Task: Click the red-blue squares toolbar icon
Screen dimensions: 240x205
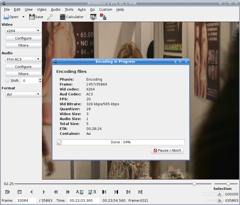Action: pyautogui.click(x=103, y=17)
